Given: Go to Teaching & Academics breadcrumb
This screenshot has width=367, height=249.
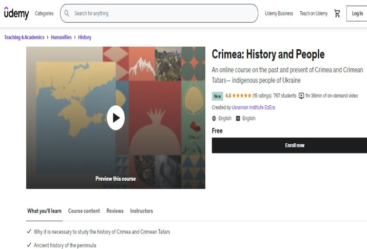Looking at the screenshot, I should pos(24,37).
